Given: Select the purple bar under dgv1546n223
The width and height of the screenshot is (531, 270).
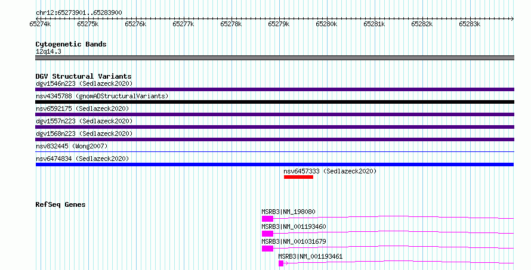Looking at the screenshot, I should tap(274, 89).
